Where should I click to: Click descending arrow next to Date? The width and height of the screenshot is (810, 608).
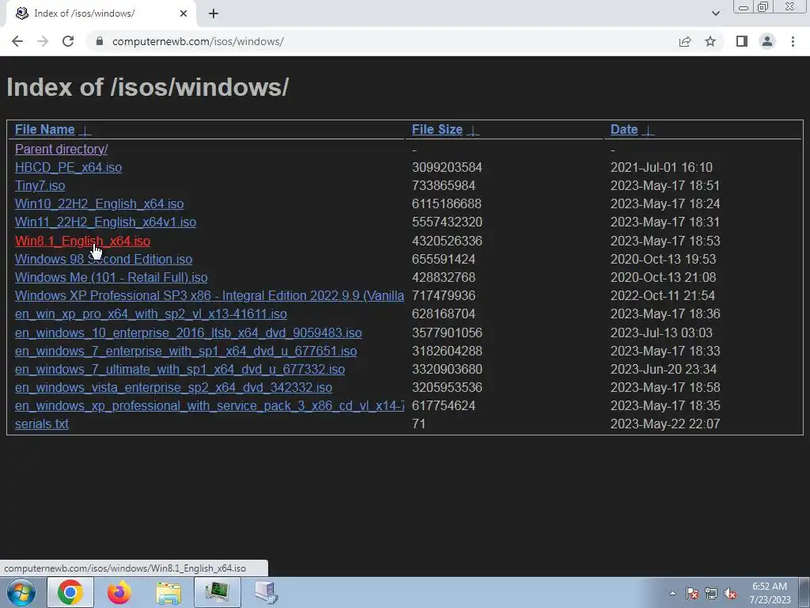click(648, 131)
